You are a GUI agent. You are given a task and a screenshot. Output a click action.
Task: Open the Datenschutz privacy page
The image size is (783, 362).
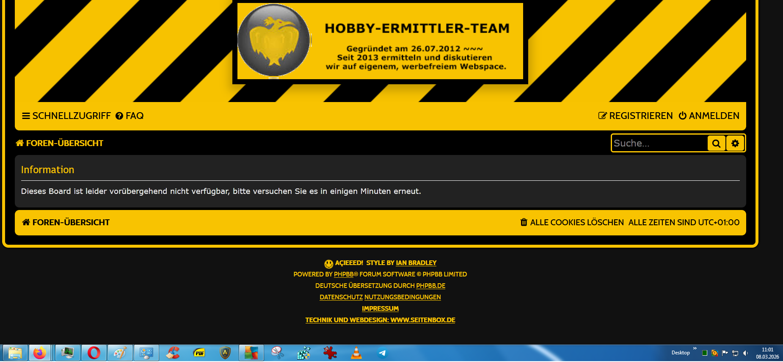341,297
